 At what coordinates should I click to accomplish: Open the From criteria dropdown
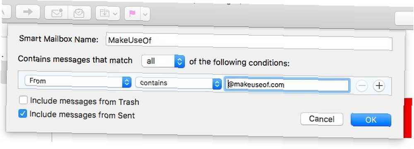point(78,82)
